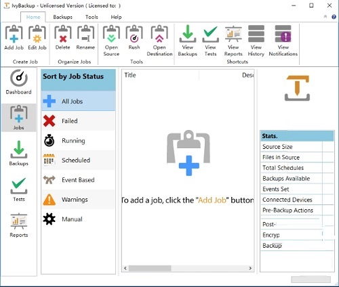Select the Total Schedules row
The width and height of the screenshot is (339, 287).
pyautogui.click(x=297, y=168)
